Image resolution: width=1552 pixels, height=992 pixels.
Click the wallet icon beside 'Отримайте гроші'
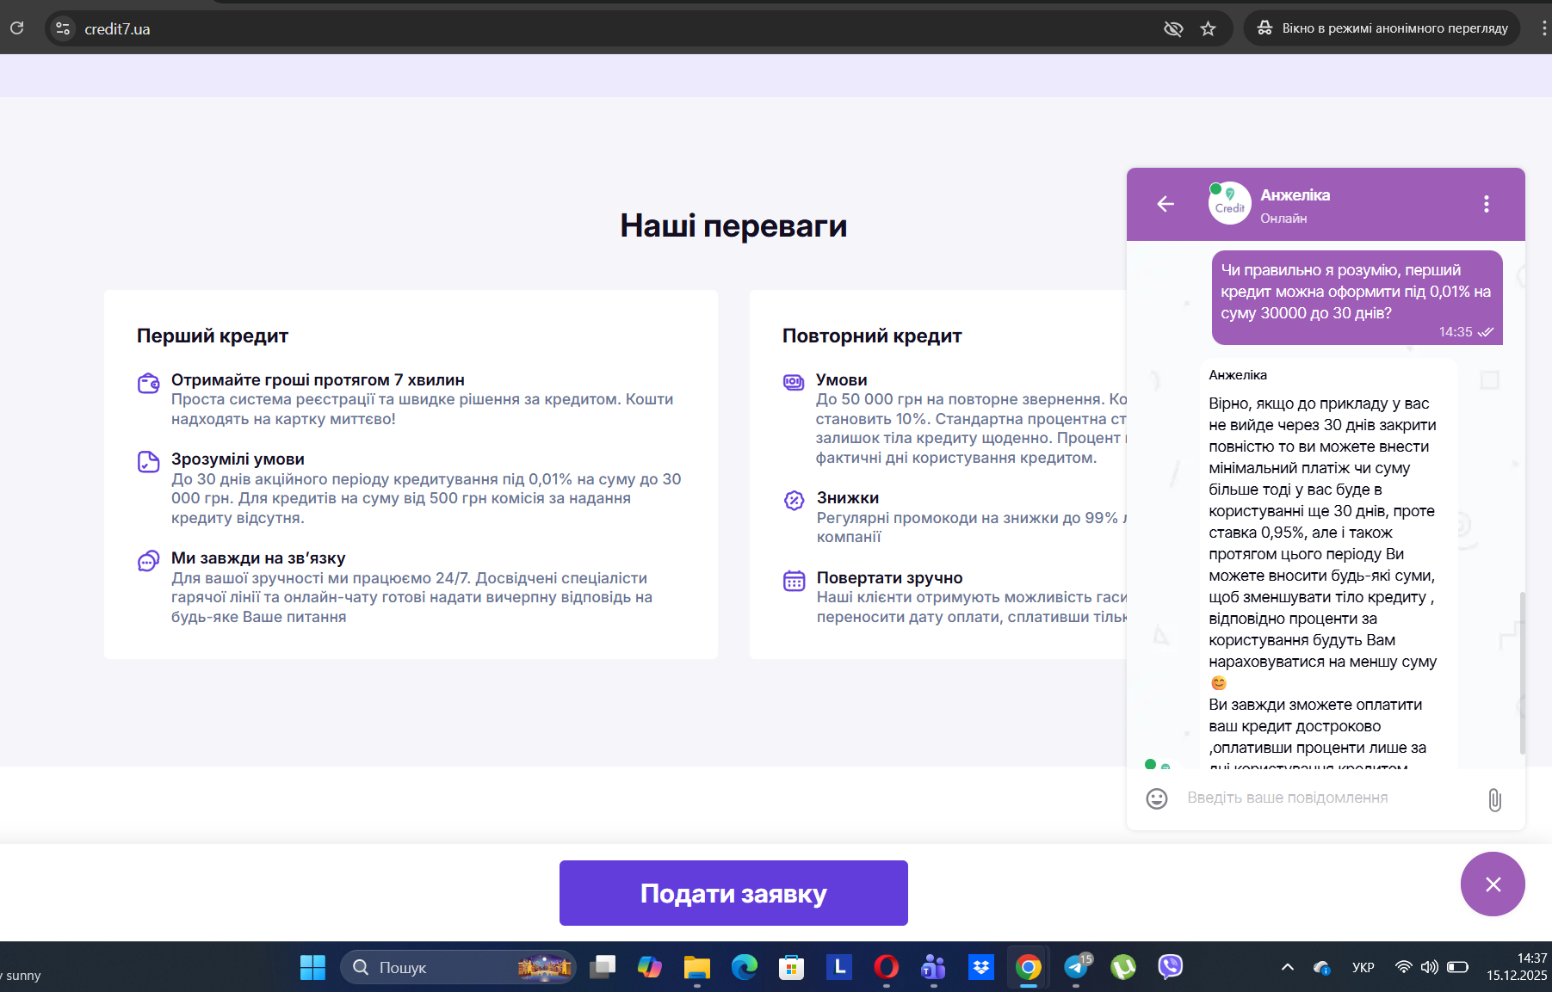(149, 383)
